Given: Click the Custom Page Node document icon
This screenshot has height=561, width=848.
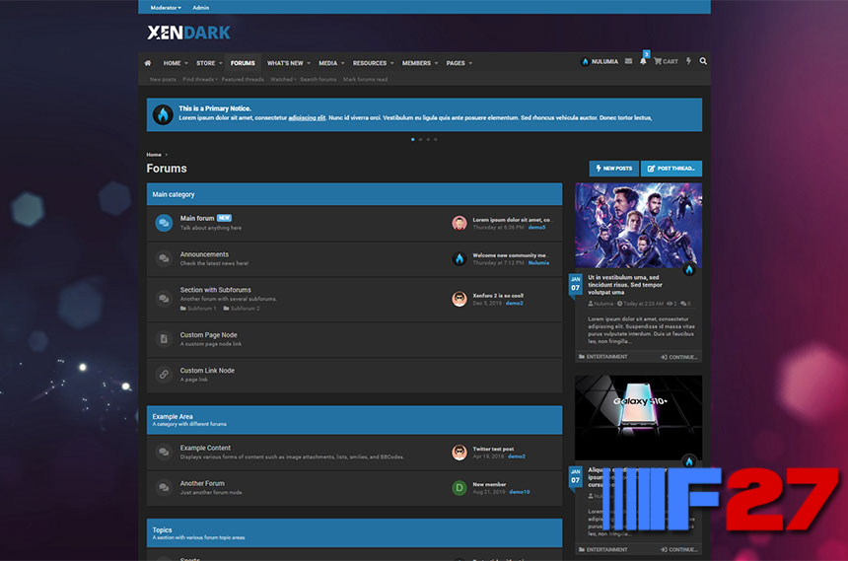Looking at the screenshot, I should [x=164, y=339].
